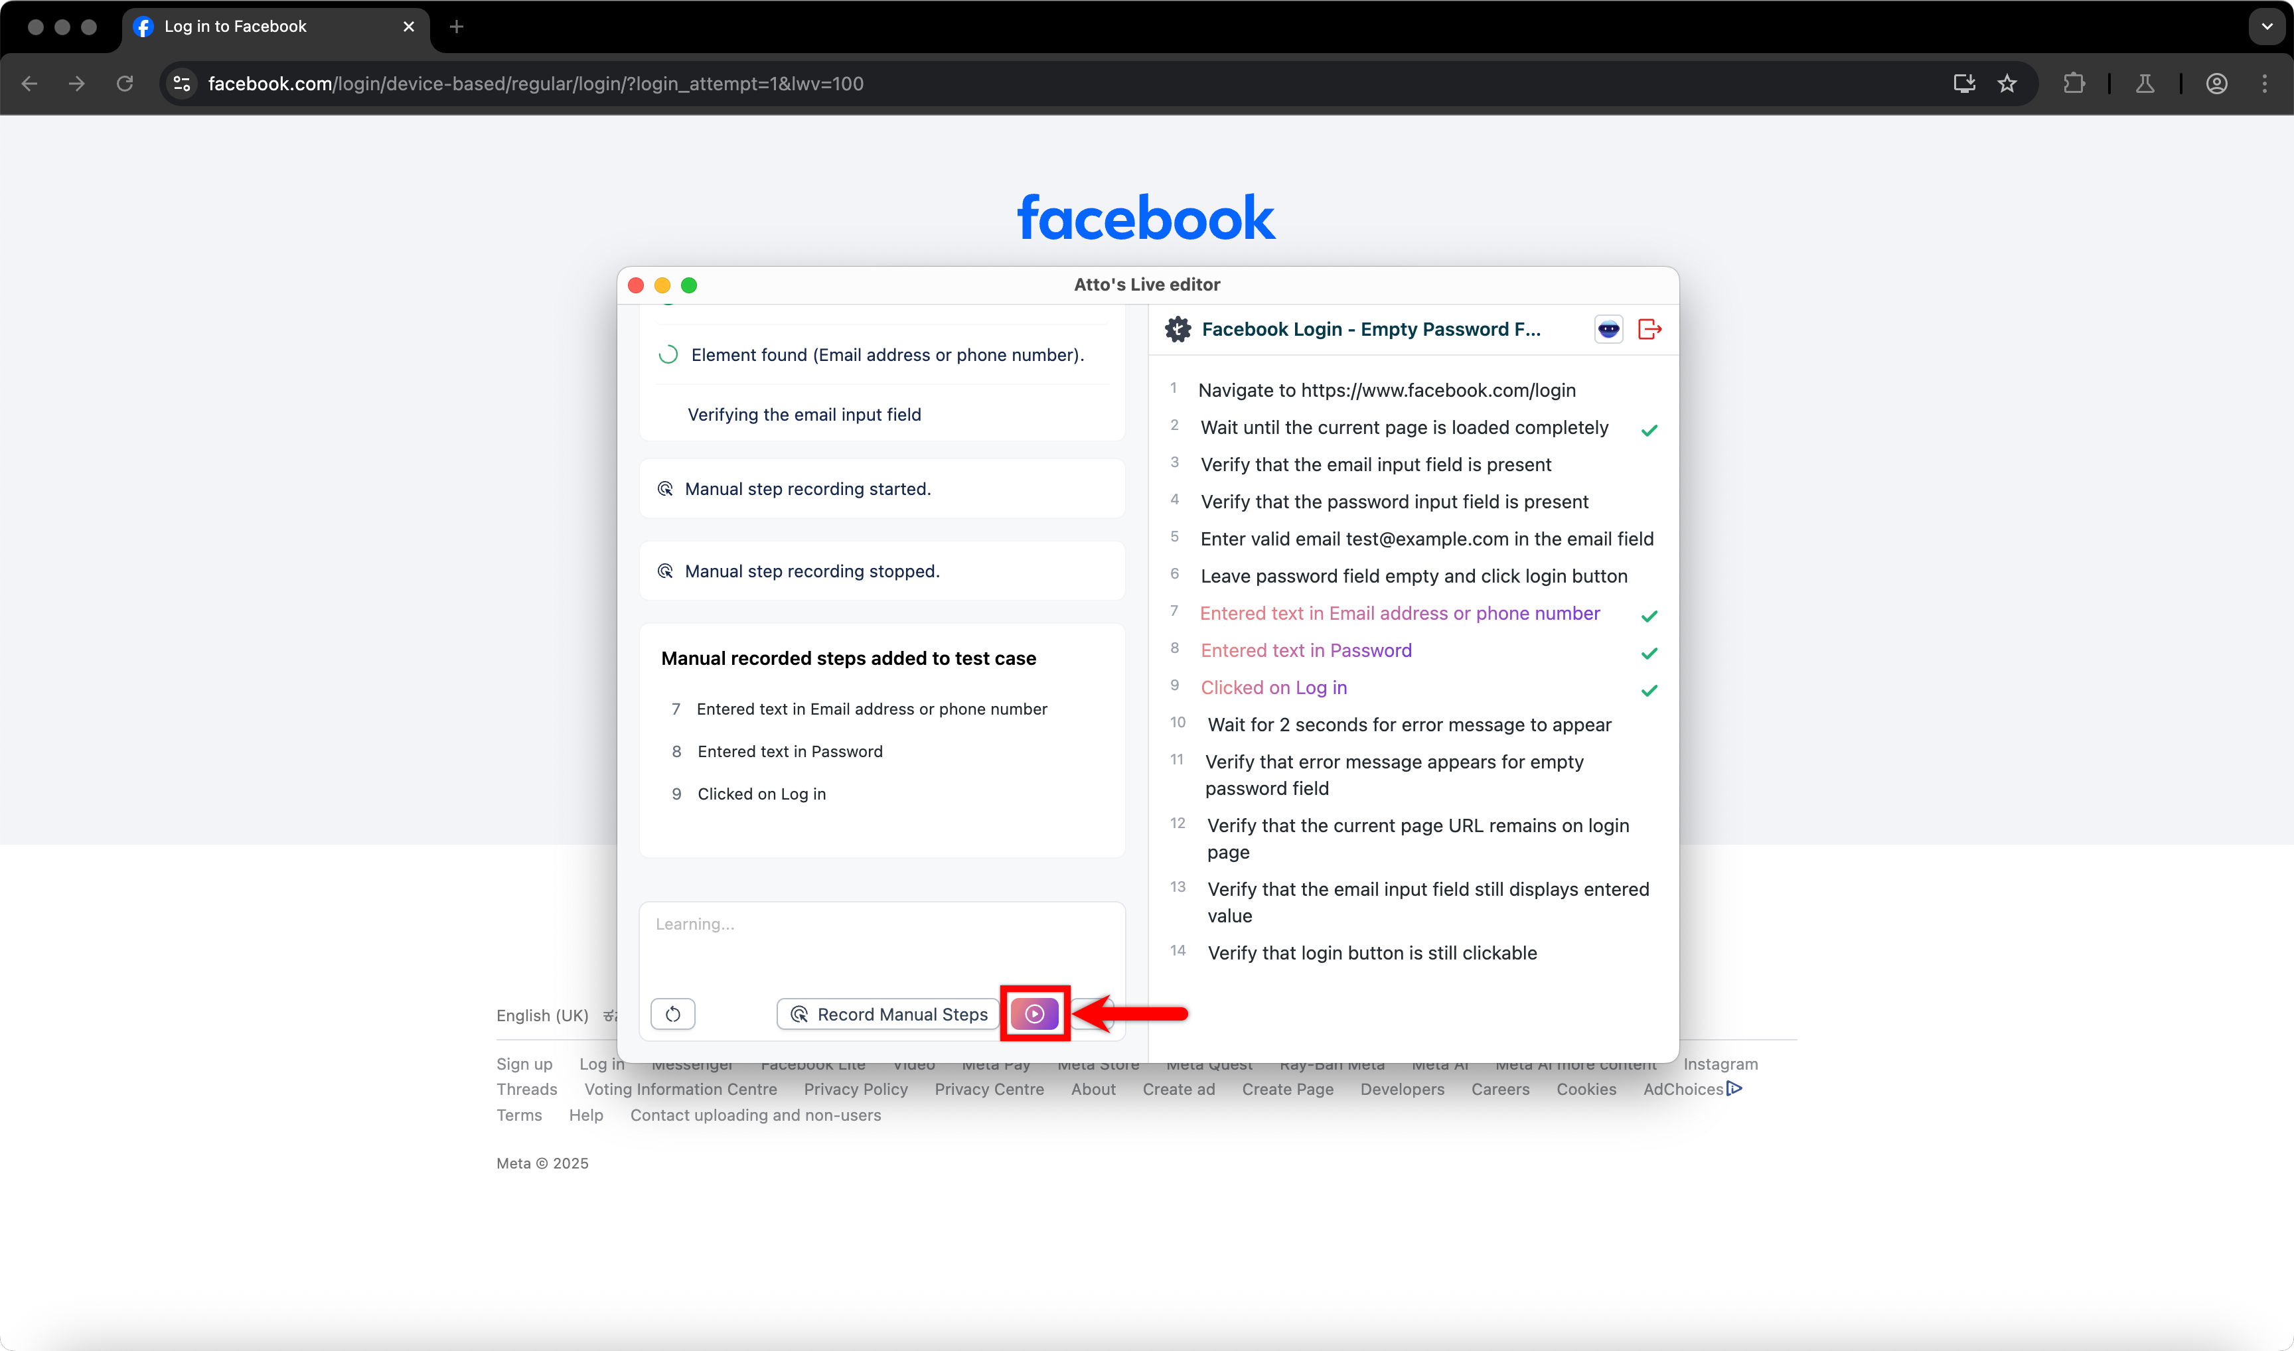The image size is (2294, 1351).
Task: Select step 9 Clicked on Log in
Action: click(1273, 687)
